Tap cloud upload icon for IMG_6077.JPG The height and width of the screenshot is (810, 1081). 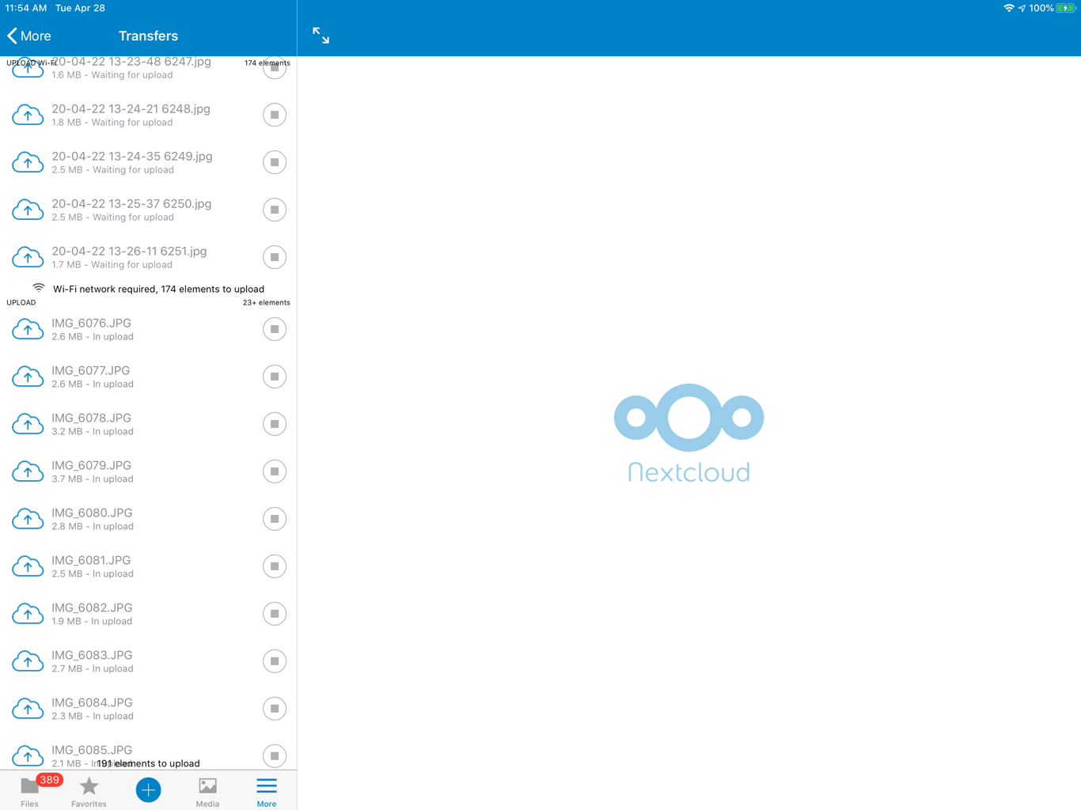(28, 377)
